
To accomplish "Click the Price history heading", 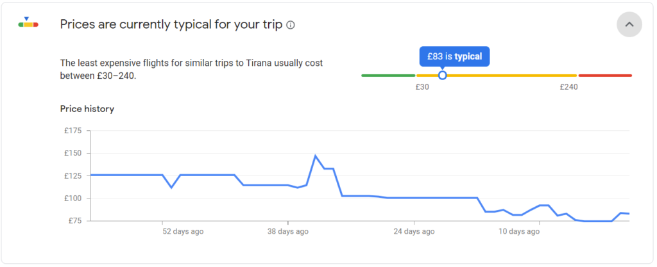I will pyautogui.click(x=87, y=109).
